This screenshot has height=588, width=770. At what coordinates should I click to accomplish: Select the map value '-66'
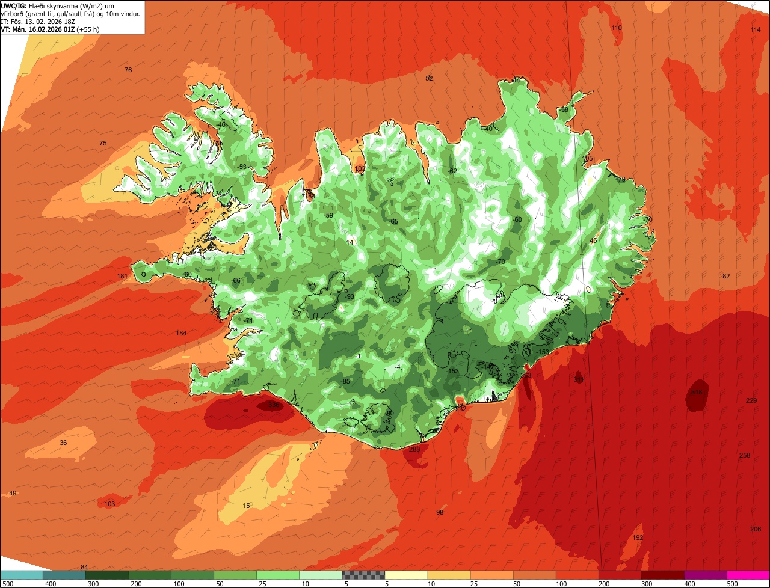coord(236,281)
